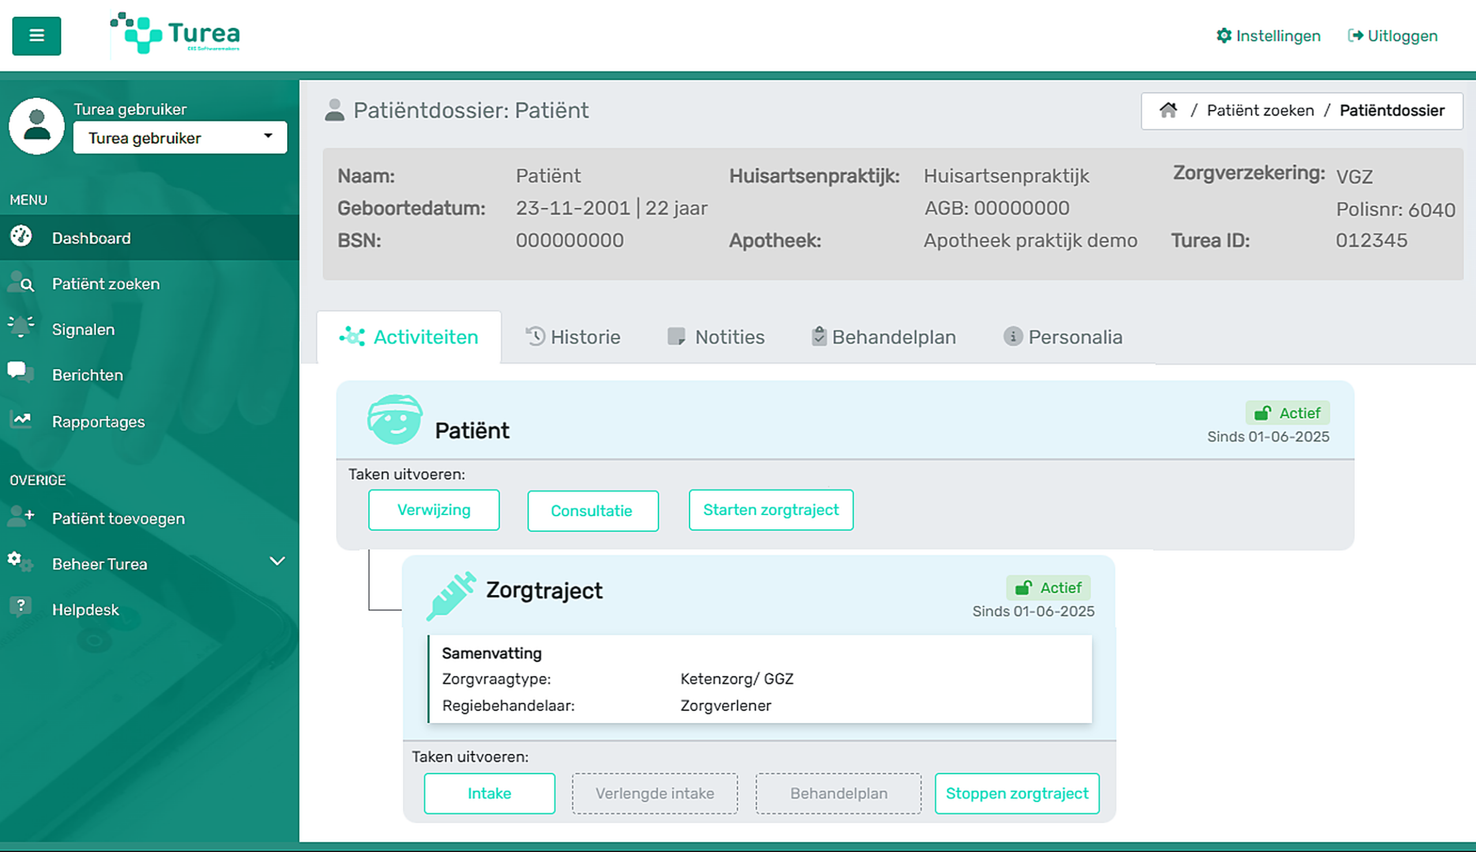
Task: Toggle the hamburger menu button
Action: click(36, 36)
